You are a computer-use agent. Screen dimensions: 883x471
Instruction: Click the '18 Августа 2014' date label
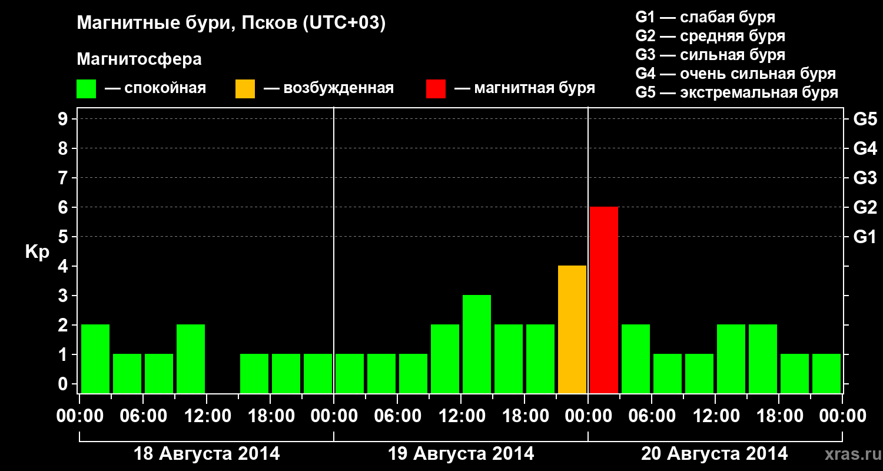[x=207, y=454]
